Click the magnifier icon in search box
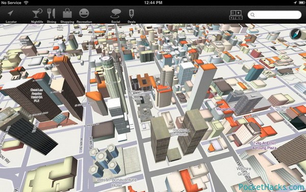 coord(252,15)
